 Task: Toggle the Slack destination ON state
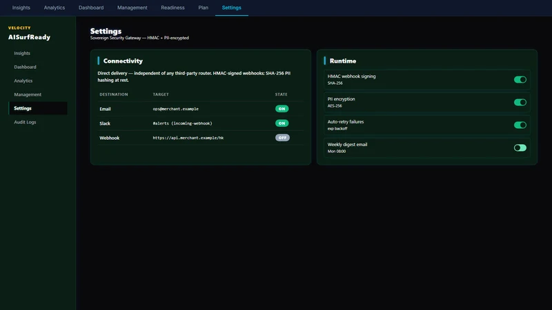click(282, 123)
